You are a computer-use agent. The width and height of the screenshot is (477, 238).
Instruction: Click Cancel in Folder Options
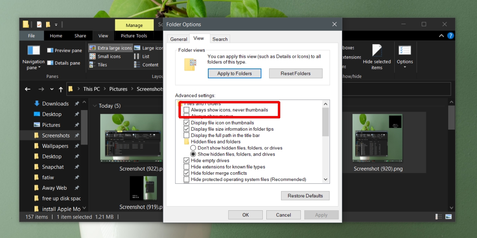[283, 215]
